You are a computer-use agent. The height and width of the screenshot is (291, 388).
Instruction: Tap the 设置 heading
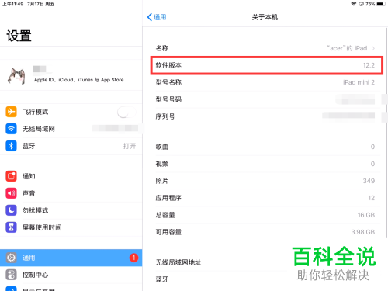point(19,36)
